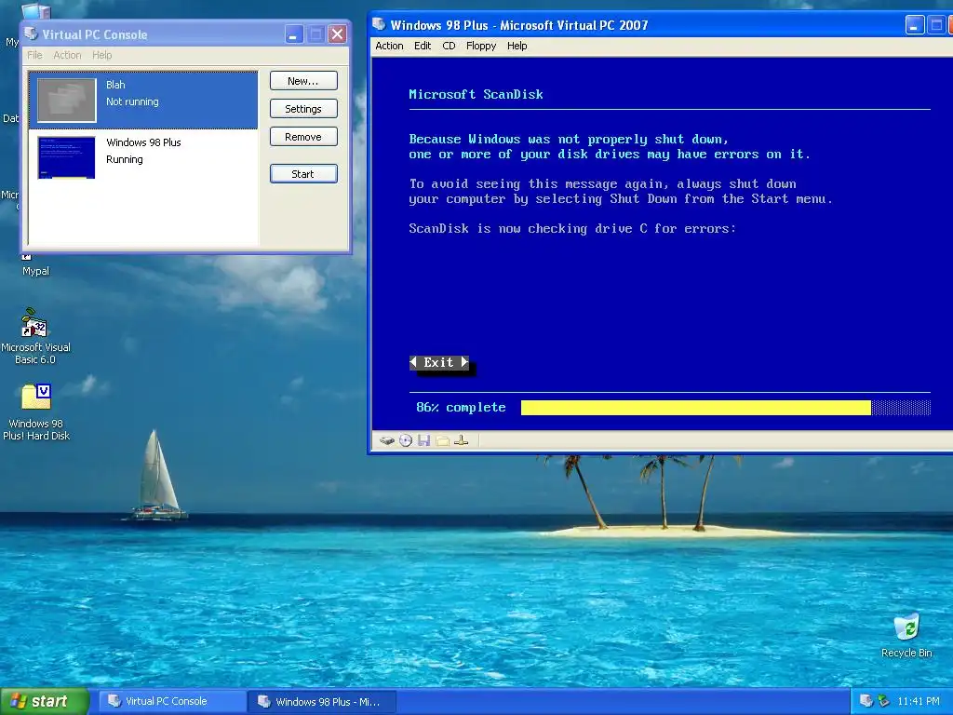Open File menu in Virtual PC Console
This screenshot has width=953, height=715.
coord(34,55)
